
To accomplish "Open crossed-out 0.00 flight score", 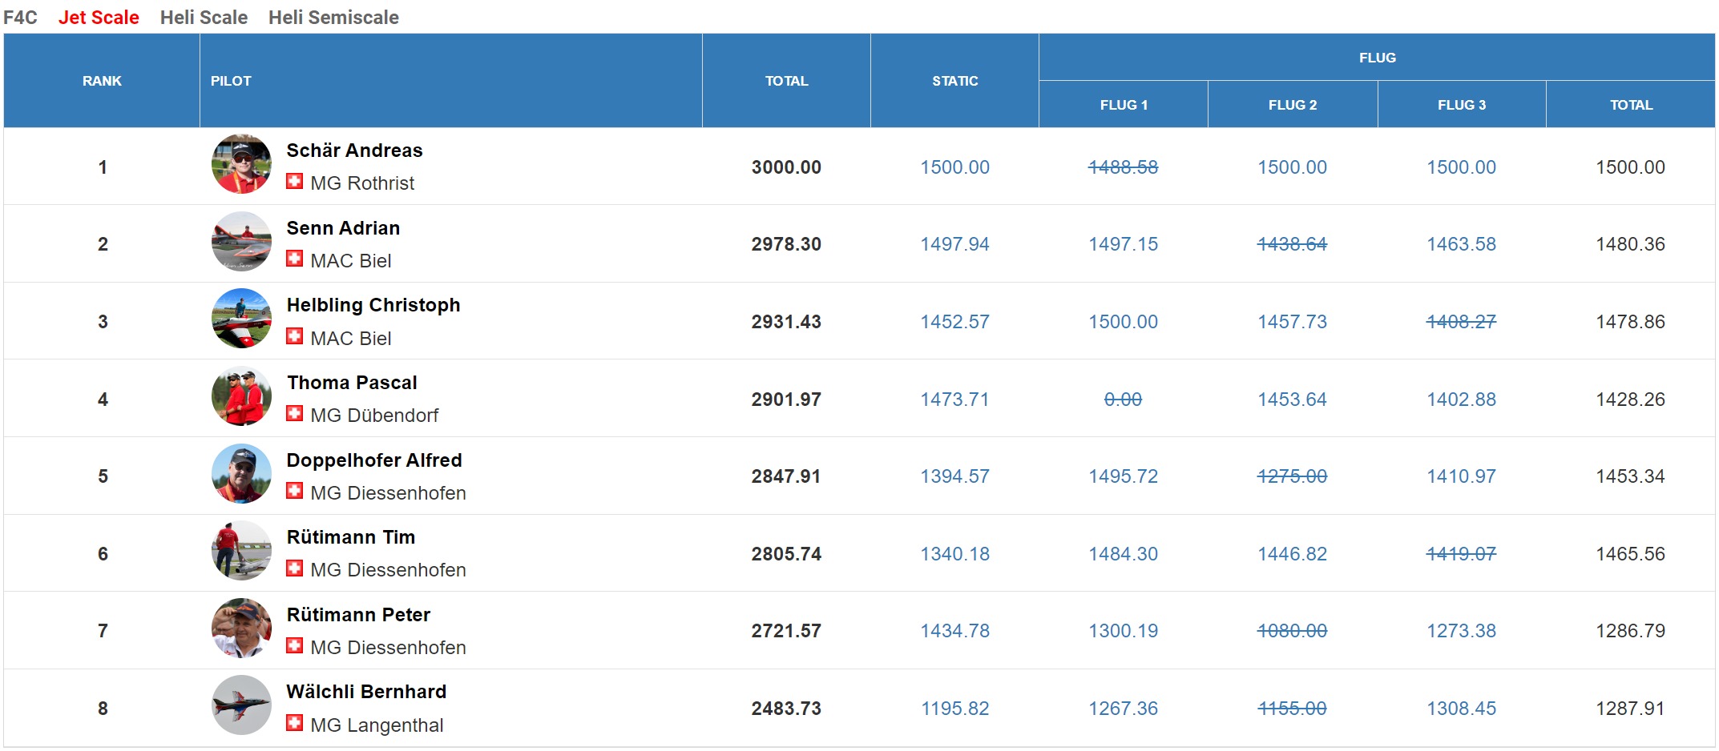I will pos(1123,400).
